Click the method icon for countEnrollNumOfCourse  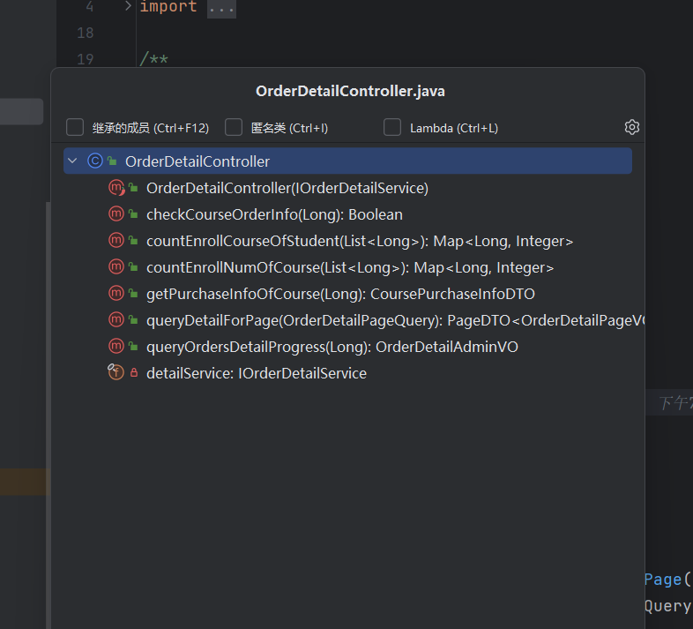click(x=116, y=267)
